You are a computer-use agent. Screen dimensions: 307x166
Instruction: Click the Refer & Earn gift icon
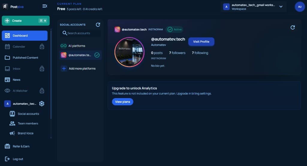(x=7, y=146)
